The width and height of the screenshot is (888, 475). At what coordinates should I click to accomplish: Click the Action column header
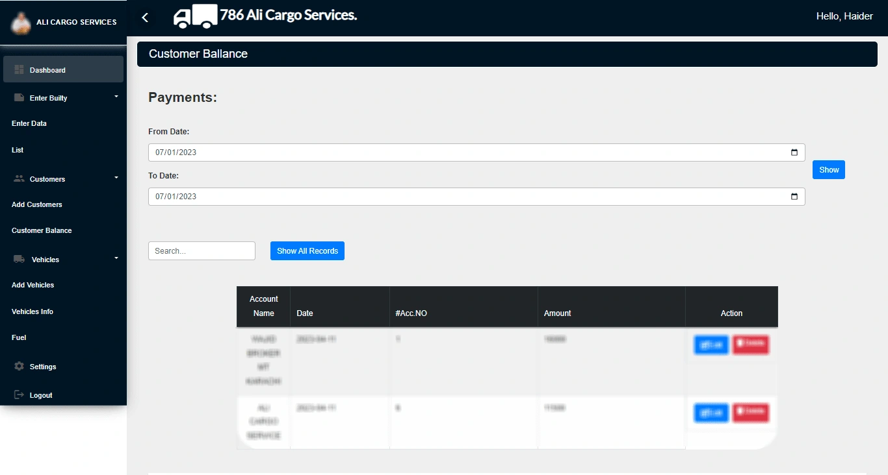(731, 306)
